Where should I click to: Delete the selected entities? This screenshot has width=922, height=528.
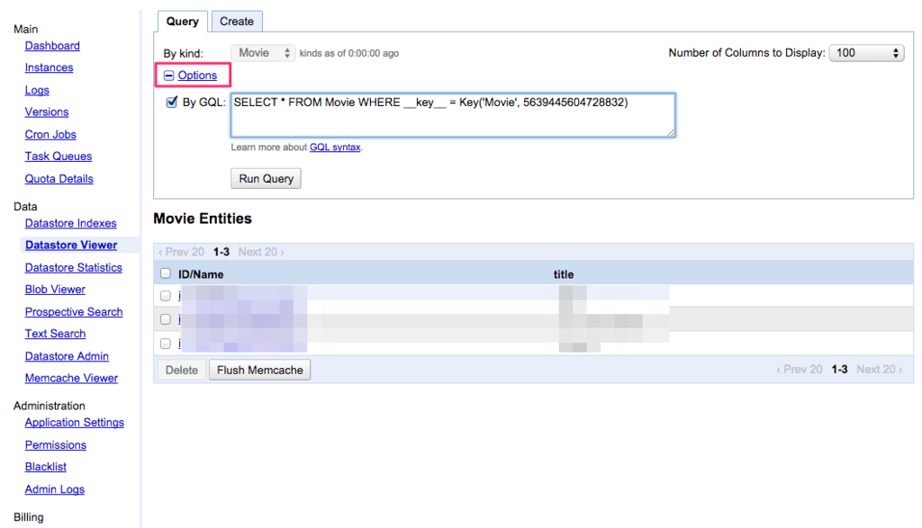tap(181, 369)
